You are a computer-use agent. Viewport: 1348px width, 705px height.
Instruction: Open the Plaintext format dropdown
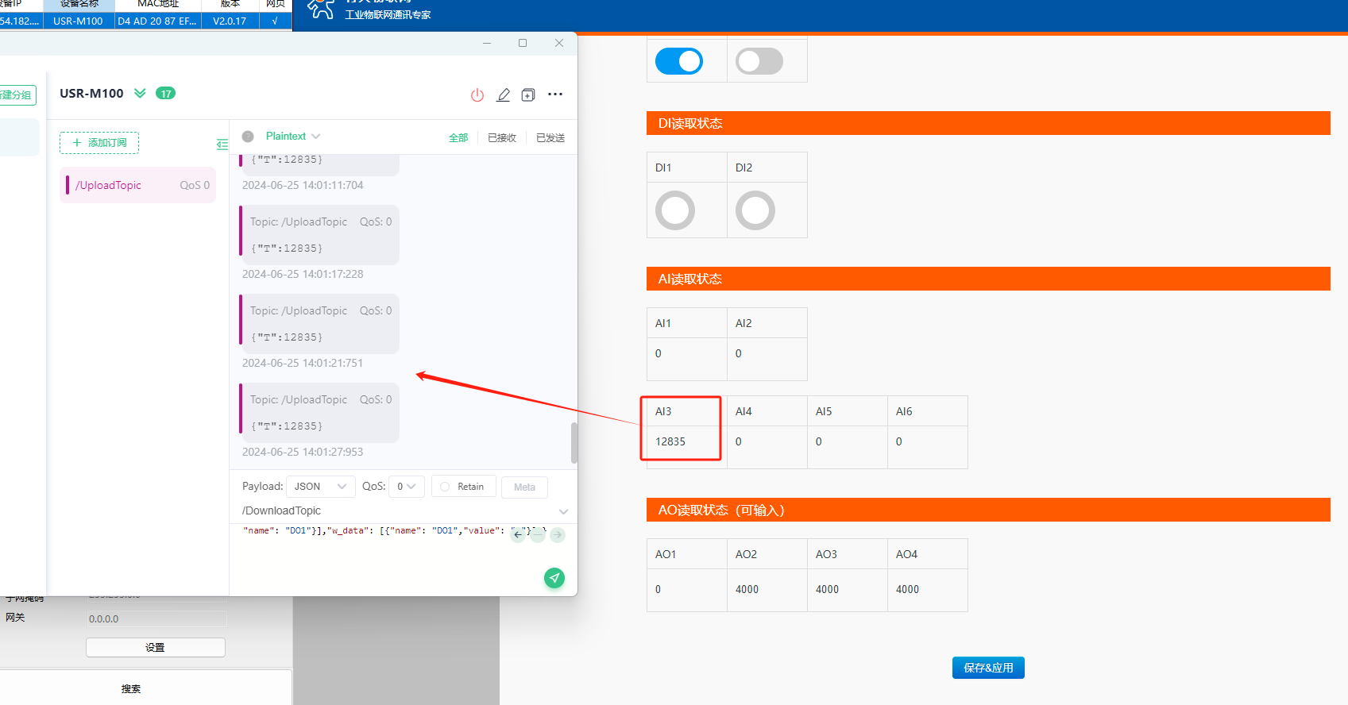[292, 137]
